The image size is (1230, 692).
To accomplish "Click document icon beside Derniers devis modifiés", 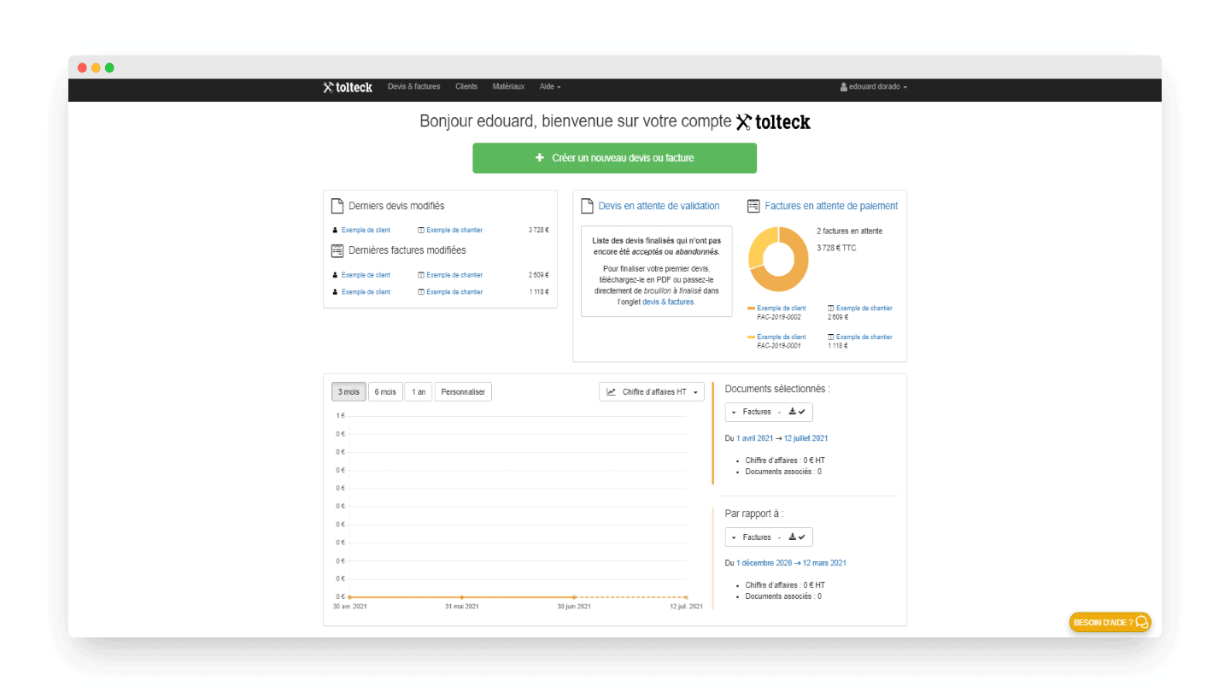I will click(337, 206).
